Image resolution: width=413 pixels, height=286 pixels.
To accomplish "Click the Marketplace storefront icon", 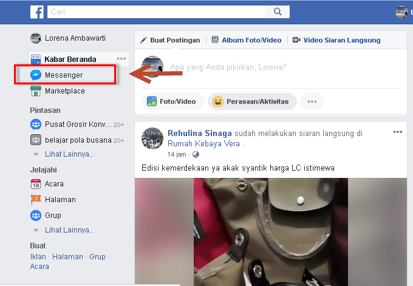I will click(36, 91).
